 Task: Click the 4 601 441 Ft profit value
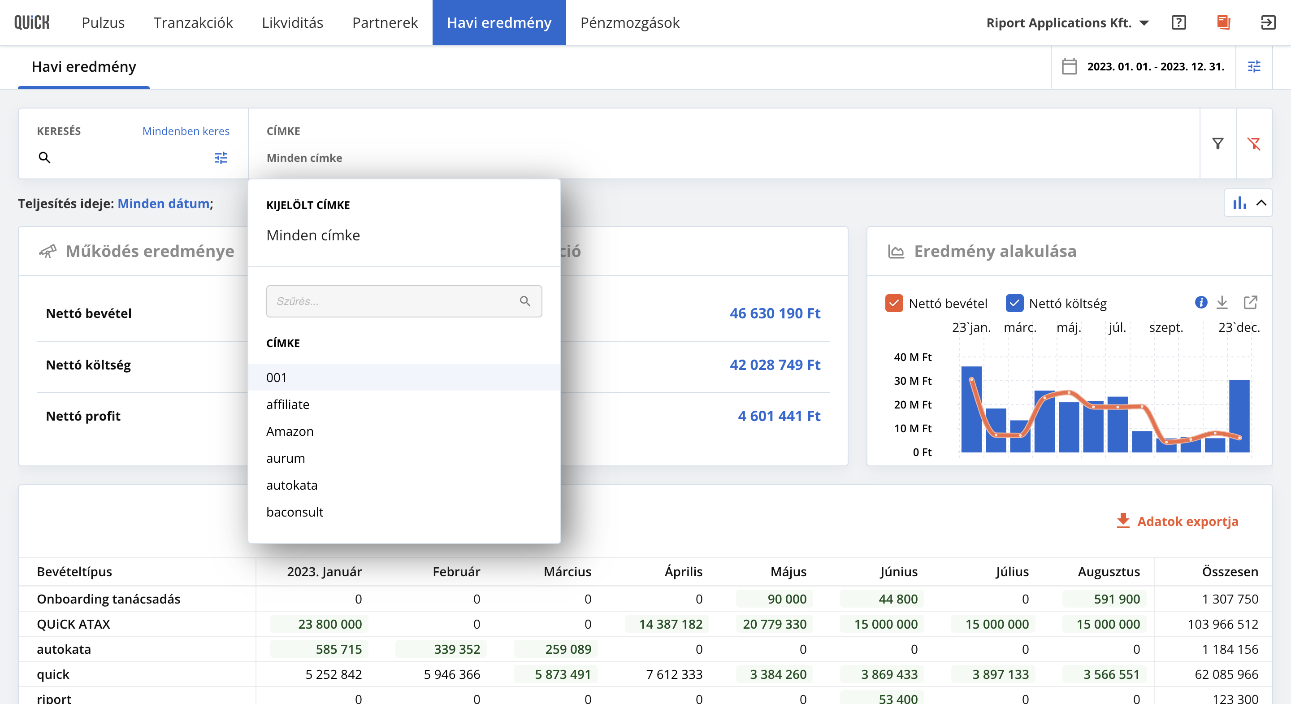click(779, 416)
